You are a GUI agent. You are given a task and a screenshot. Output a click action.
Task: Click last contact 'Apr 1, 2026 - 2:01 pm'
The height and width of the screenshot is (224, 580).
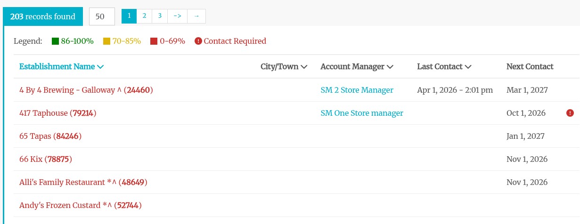pos(455,90)
